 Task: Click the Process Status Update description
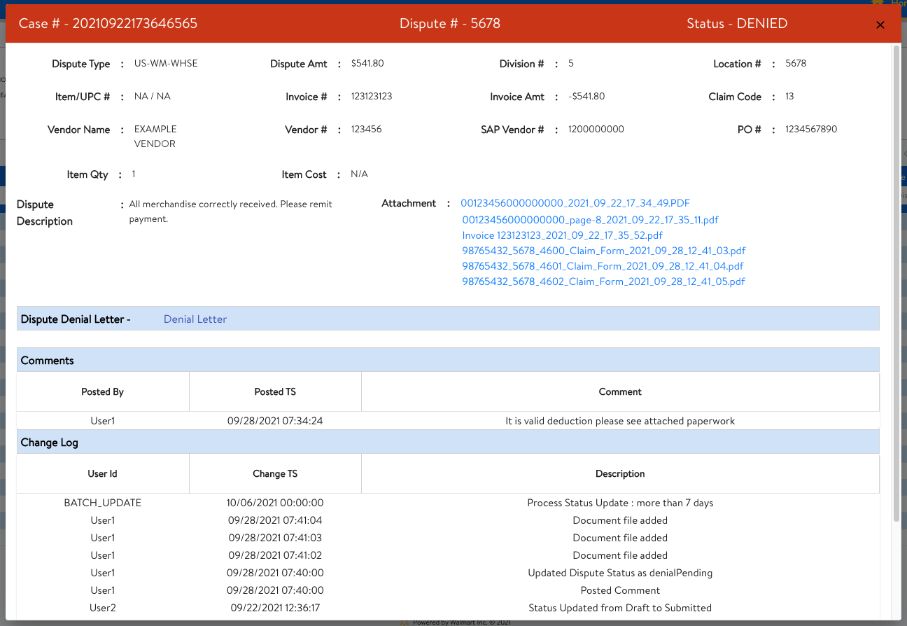(x=620, y=503)
